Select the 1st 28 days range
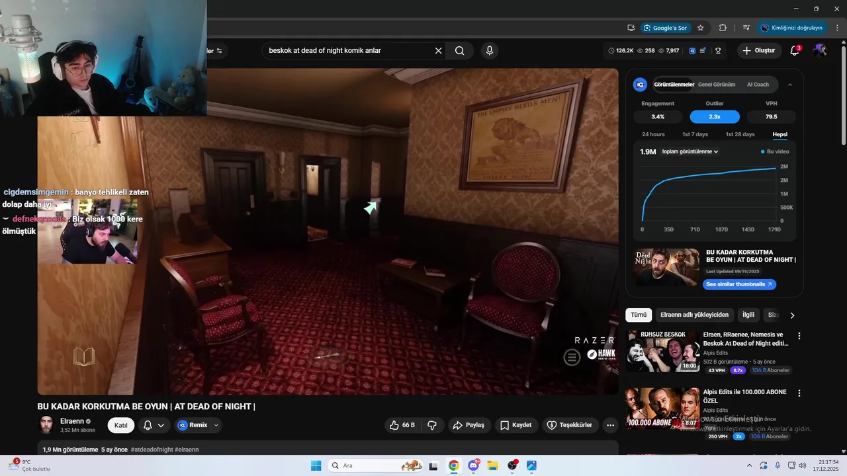Image resolution: width=847 pixels, height=476 pixels. click(x=740, y=134)
